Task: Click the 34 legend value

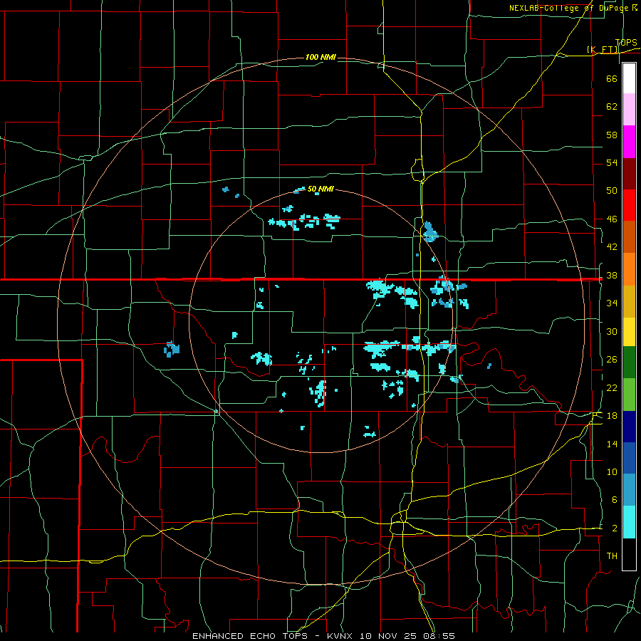Action: click(x=612, y=303)
